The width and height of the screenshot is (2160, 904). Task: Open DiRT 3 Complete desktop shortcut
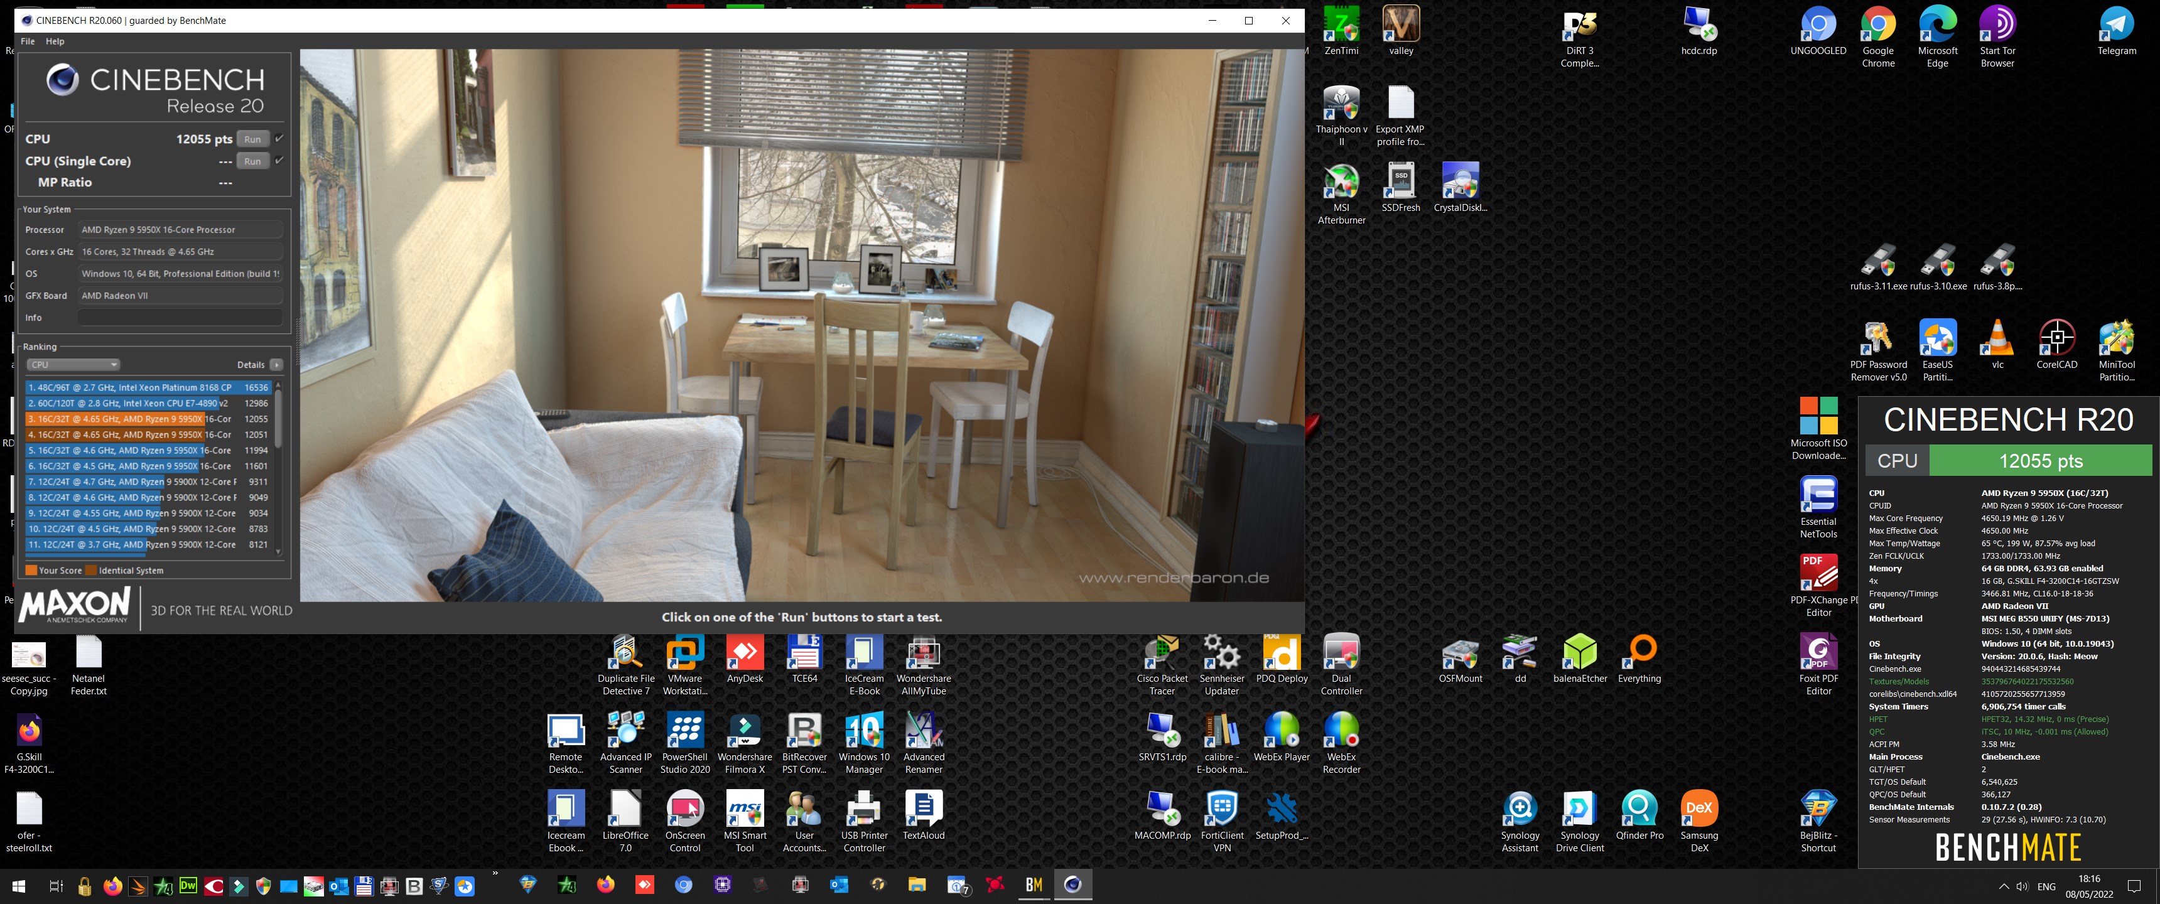pyautogui.click(x=1580, y=38)
